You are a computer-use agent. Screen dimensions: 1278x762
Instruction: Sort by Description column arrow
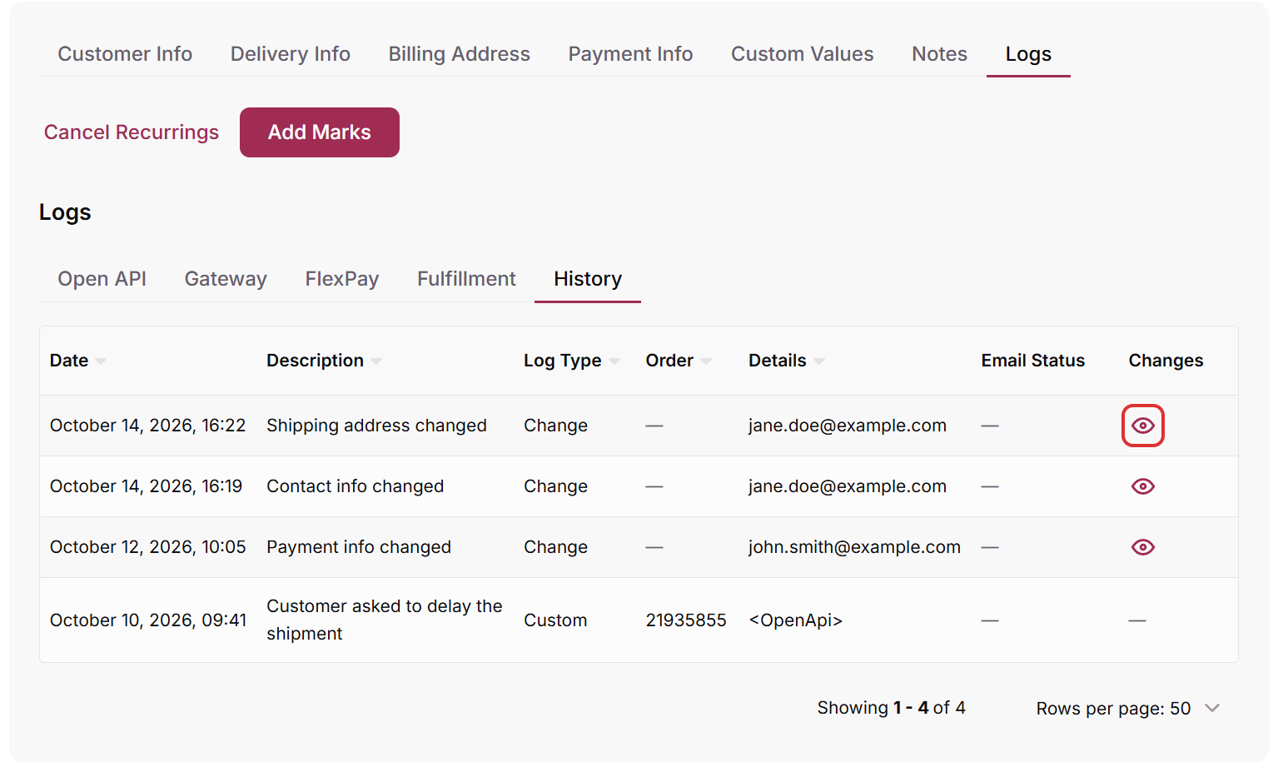click(x=376, y=361)
